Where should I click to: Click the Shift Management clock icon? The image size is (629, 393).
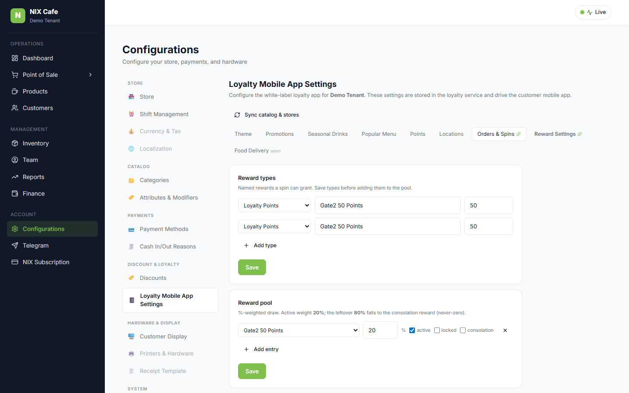131,114
